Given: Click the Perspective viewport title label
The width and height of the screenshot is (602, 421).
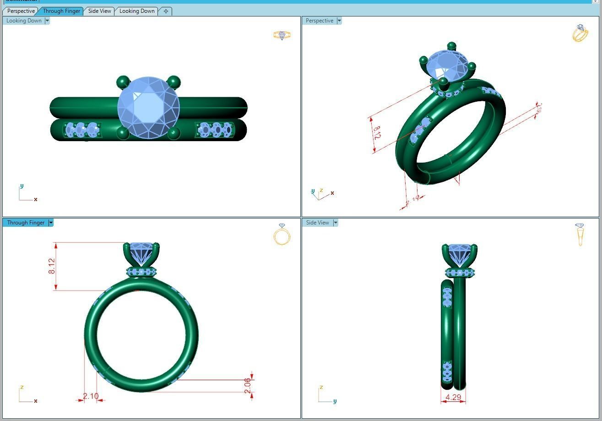Looking at the screenshot, I should pyautogui.click(x=320, y=21).
